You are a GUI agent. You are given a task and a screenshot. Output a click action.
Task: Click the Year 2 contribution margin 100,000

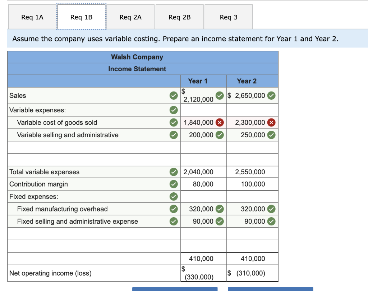253,184
